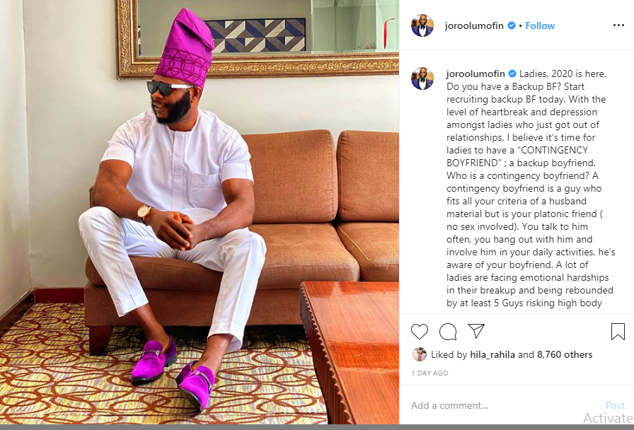The image size is (634, 430).
Task: Share post using paper plane icon
Action: (476, 331)
